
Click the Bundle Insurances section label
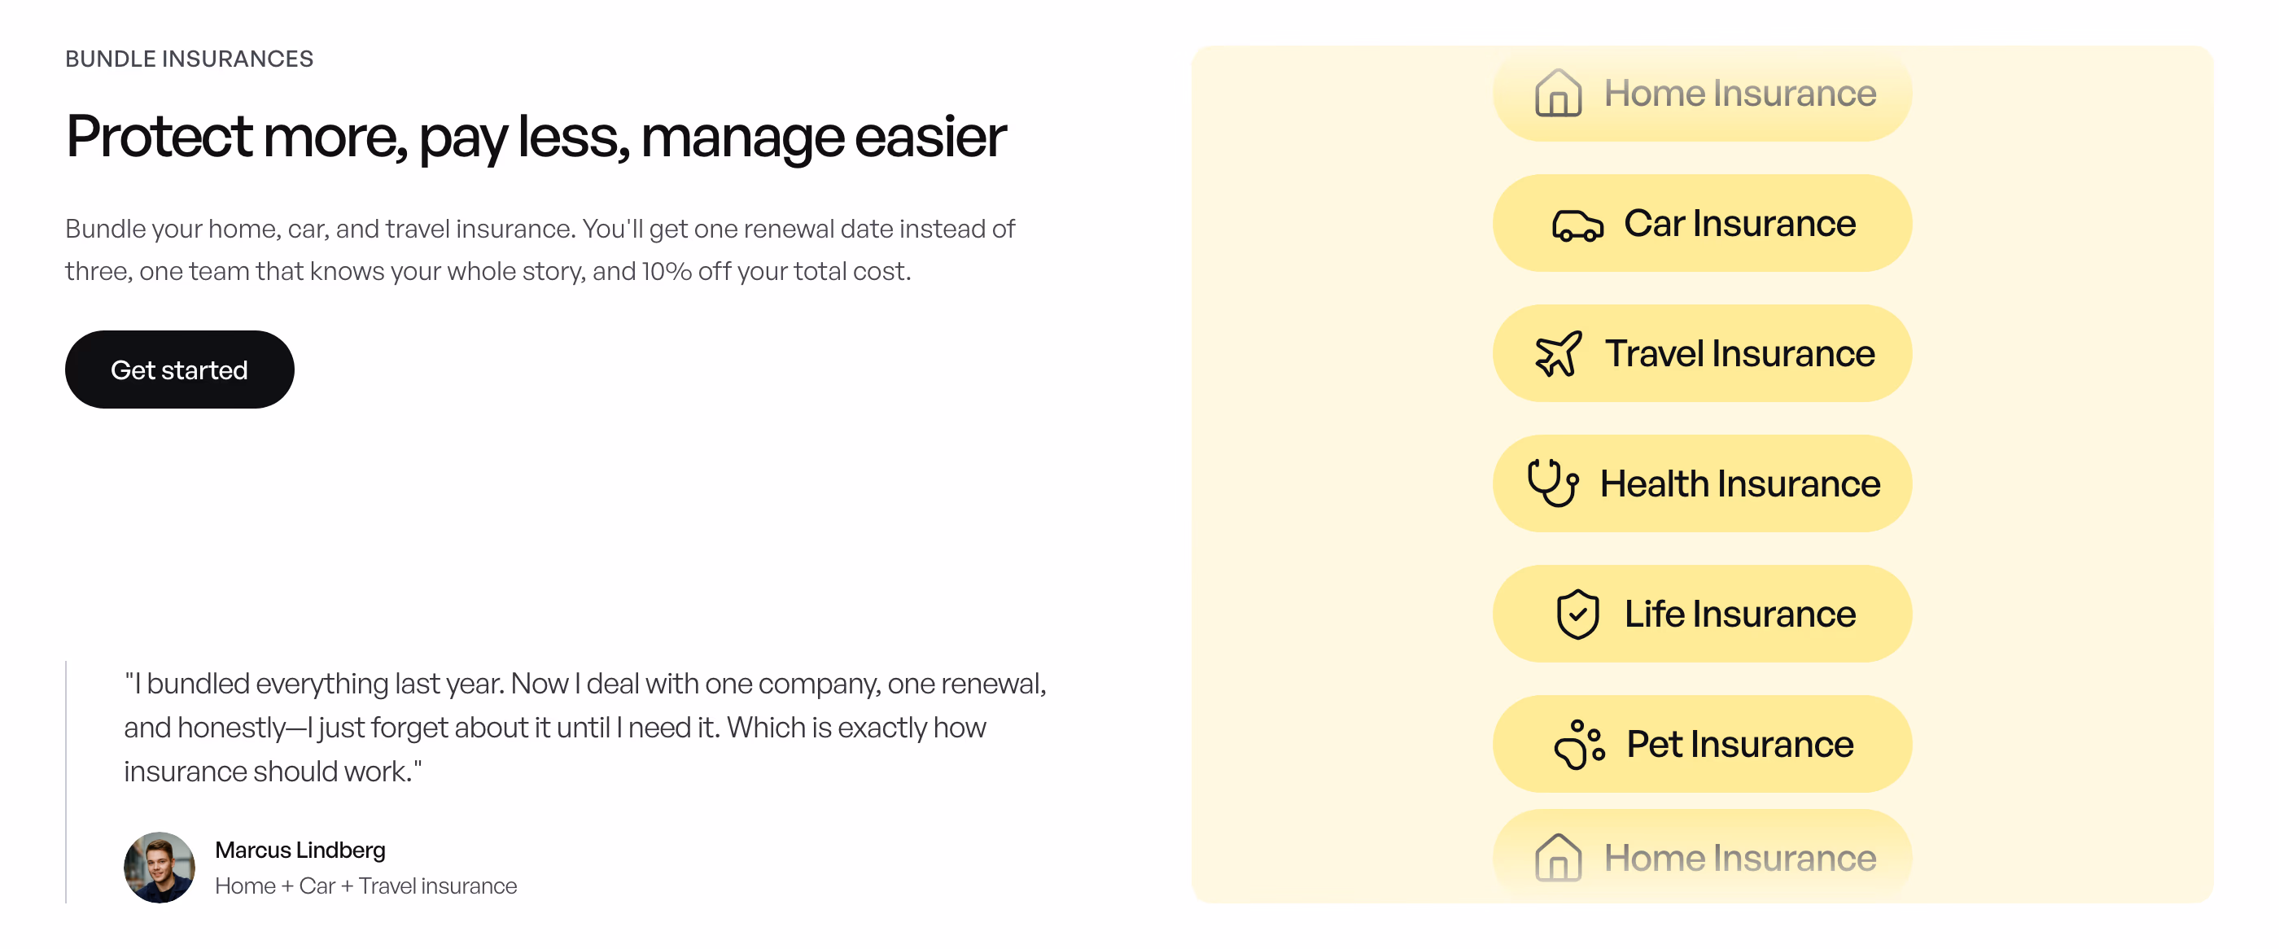(x=190, y=59)
